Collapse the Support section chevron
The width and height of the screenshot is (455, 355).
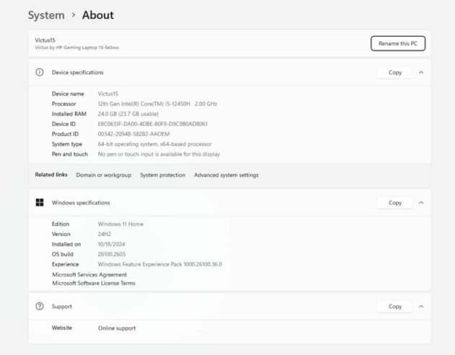tap(421, 306)
